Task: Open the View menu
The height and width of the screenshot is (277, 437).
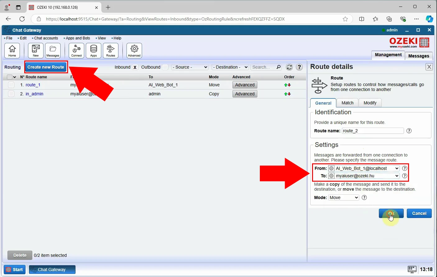Action: pos(102,38)
